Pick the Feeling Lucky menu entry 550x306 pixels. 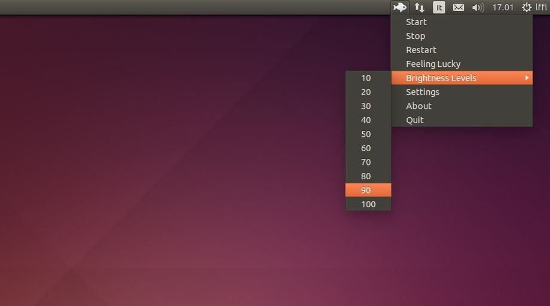[462, 64]
